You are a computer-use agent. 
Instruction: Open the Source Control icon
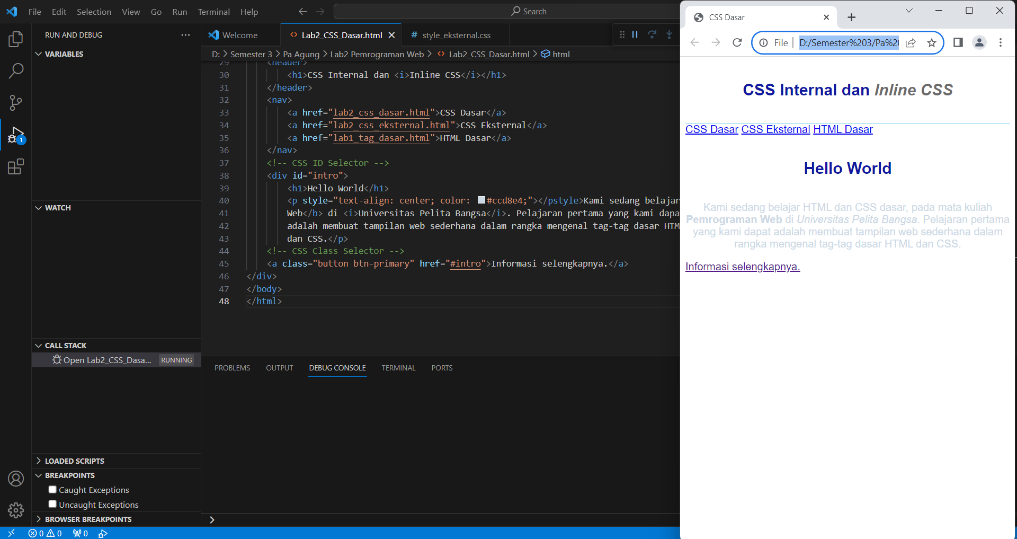click(x=16, y=103)
